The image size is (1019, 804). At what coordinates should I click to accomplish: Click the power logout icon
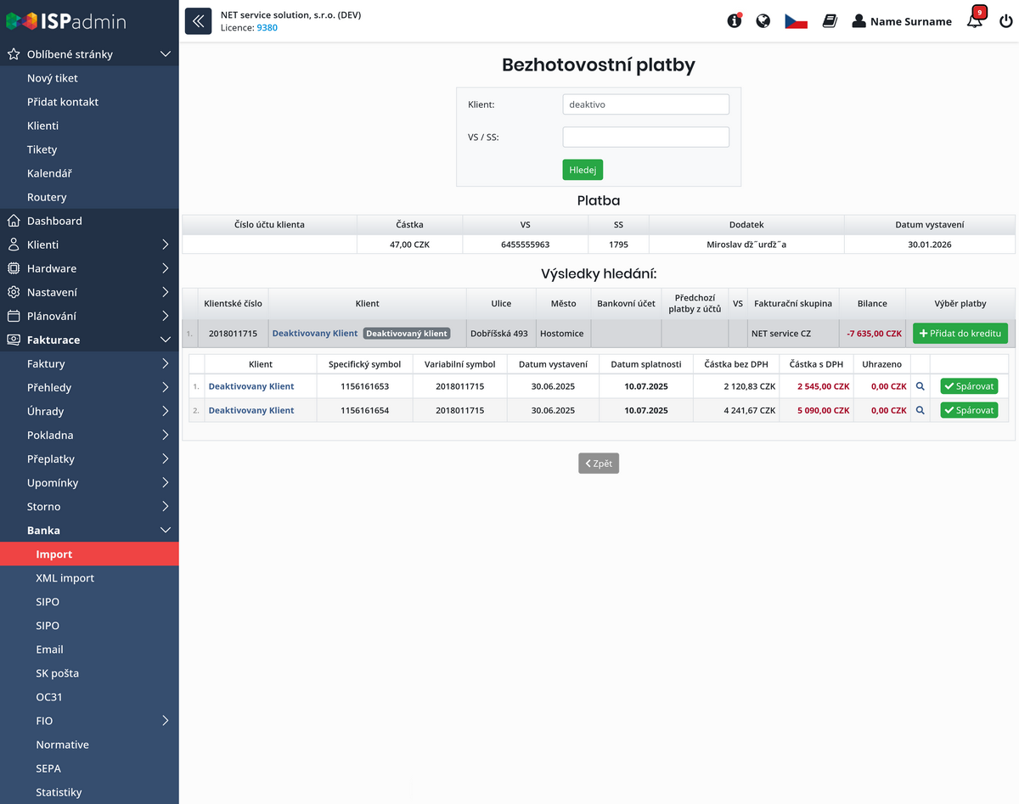(x=1006, y=21)
